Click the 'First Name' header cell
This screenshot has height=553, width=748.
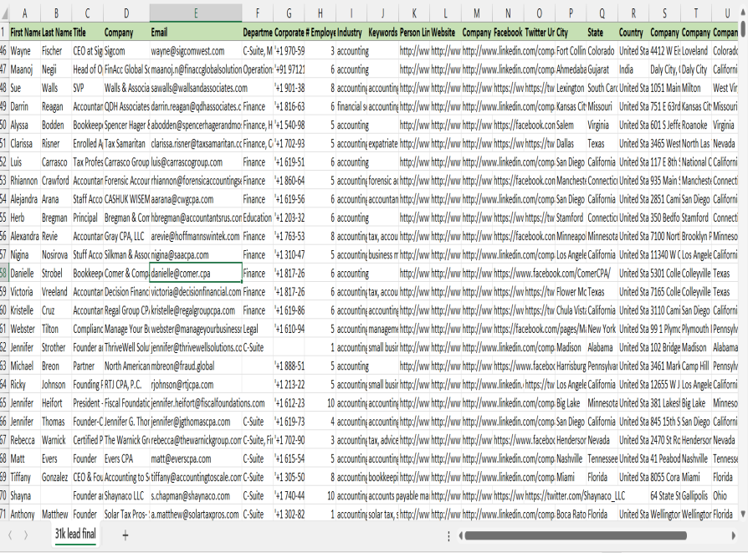pos(25,32)
